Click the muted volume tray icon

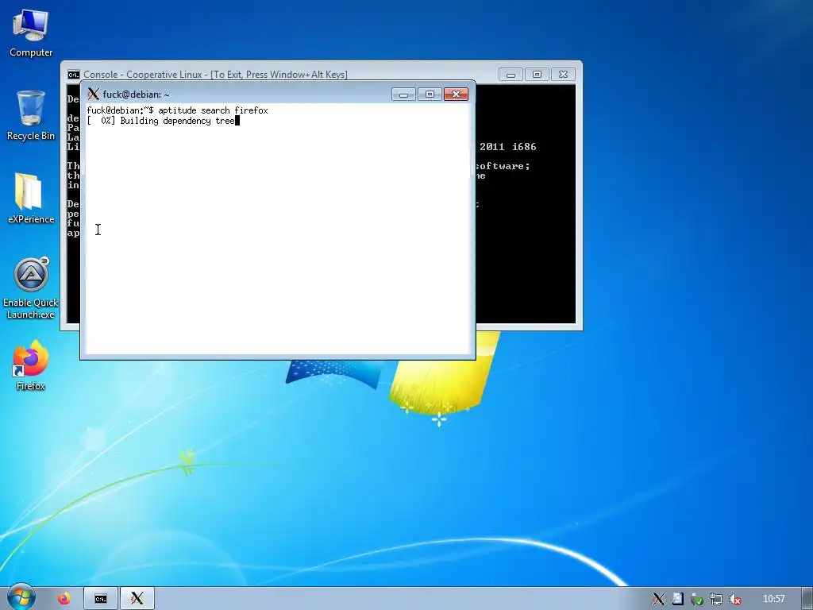(x=734, y=599)
